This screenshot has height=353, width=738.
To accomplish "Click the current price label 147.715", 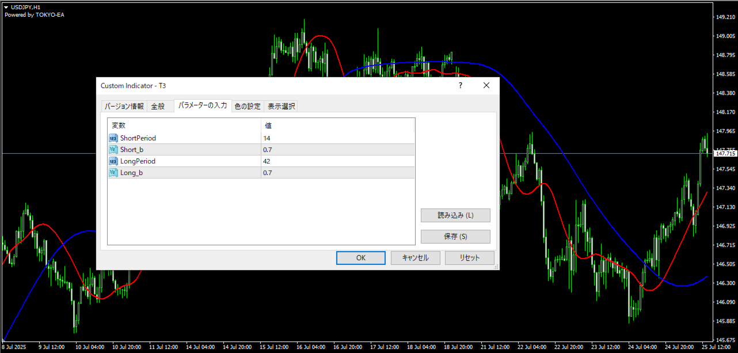I will [x=725, y=154].
